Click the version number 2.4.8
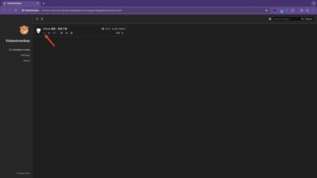This screenshot has width=317, height=178. coord(115,29)
